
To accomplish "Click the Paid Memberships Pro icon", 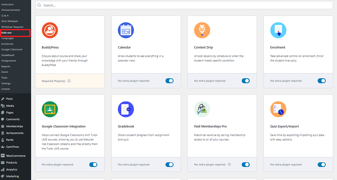I will click(x=202, y=109).
